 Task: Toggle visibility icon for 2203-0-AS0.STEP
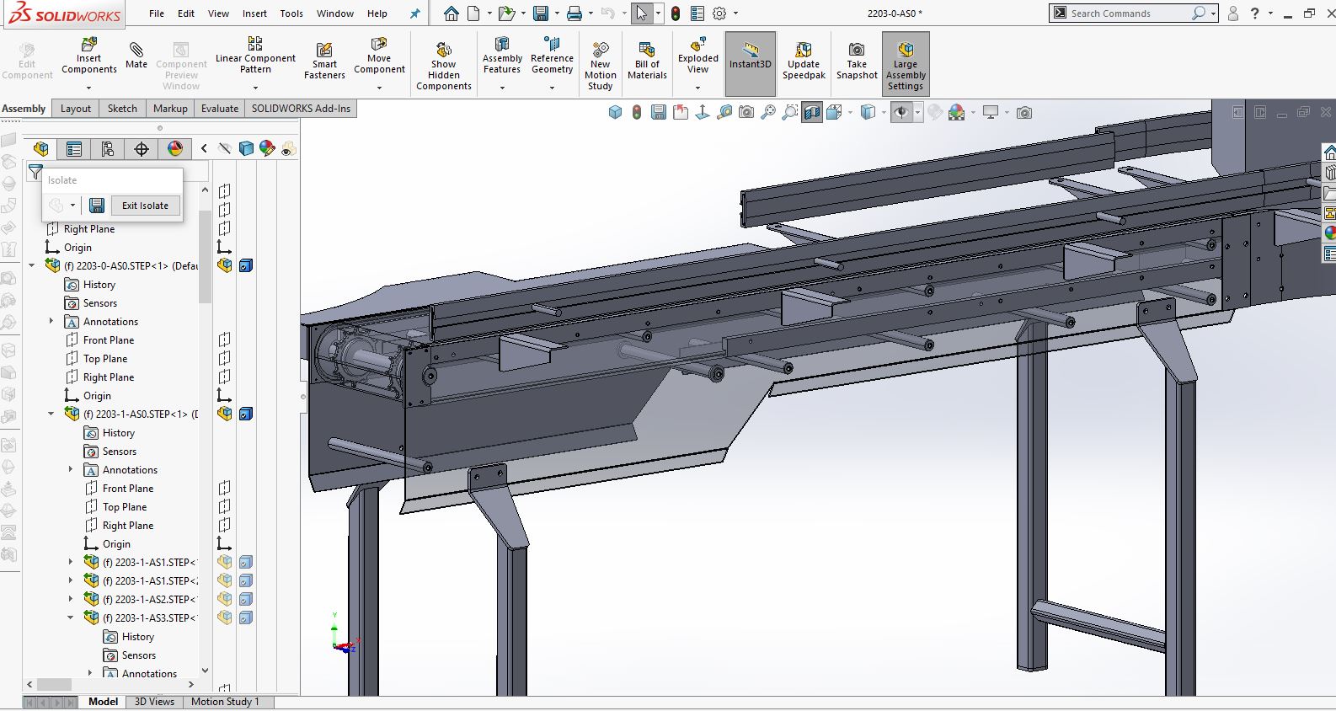click(224, 265)
